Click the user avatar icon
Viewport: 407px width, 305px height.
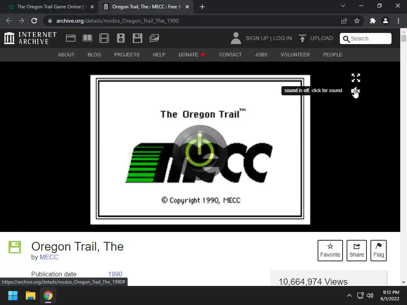pos(236,38)
